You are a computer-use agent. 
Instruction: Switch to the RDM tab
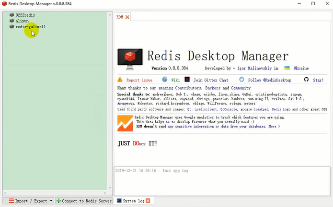[120, 17]
